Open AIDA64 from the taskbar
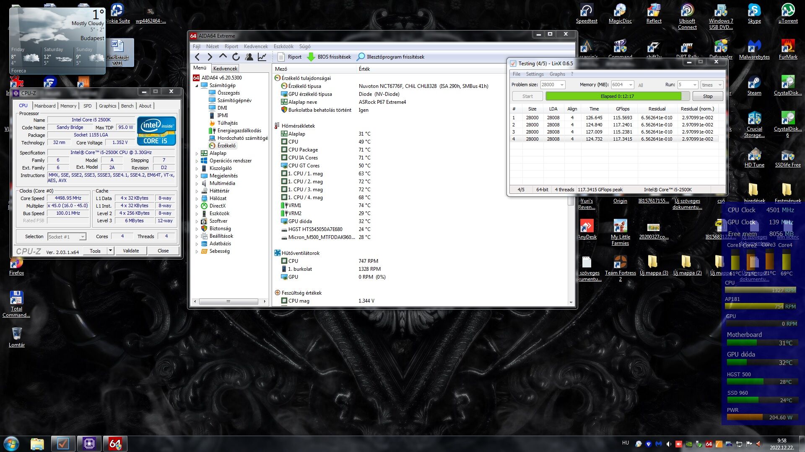This screenshot has height=452, width=805. (x=115, y=444)
